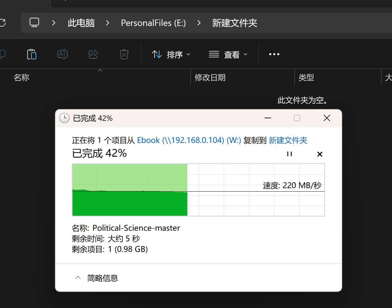This screenshot has height=308, width=392.
Task: Close the copy progress dialog window
Action: click(x=327, y=118)
